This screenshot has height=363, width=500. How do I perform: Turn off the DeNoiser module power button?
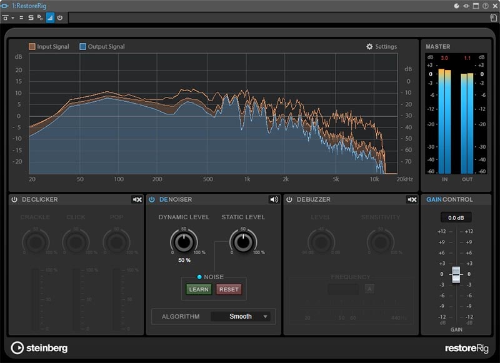[152, 199]
